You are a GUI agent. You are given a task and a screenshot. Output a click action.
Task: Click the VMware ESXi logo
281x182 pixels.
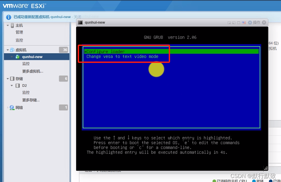24,6
